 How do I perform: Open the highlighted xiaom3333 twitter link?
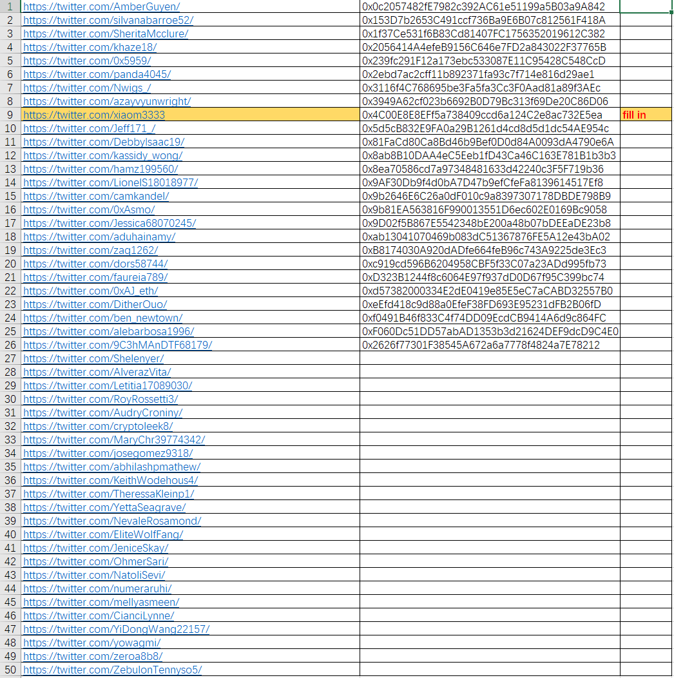(x=94, y=115)
